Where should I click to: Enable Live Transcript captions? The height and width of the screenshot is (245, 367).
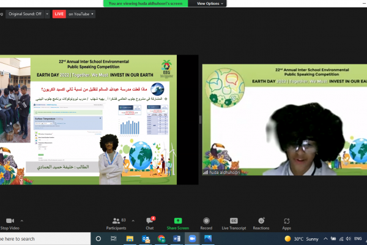click(234, 223)
